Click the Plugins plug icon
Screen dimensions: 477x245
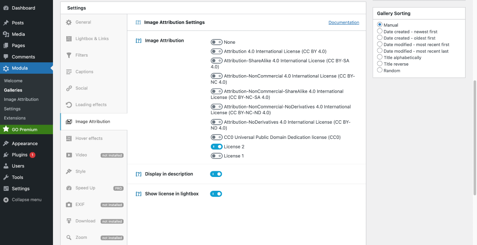point(6,155)
